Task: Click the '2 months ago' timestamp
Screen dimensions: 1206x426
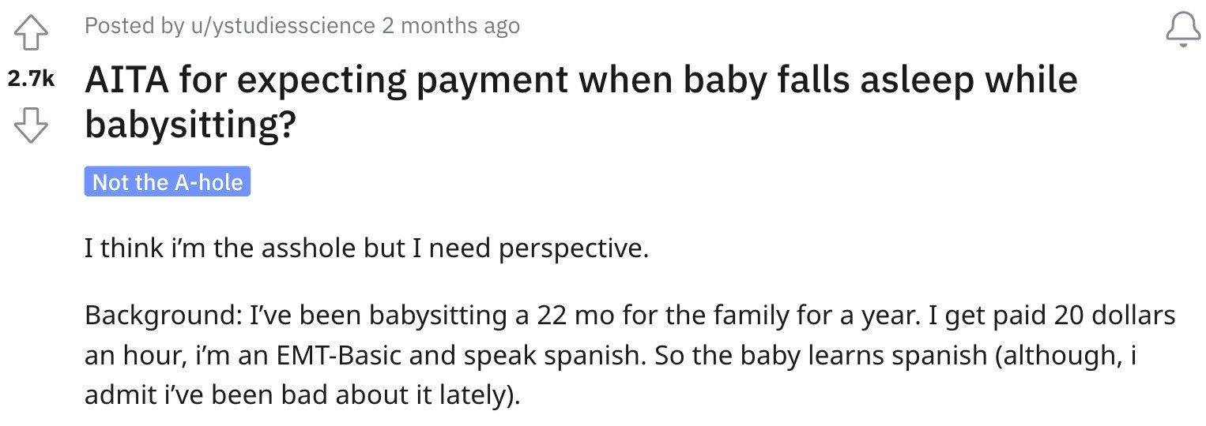Action: pos(451,26)
